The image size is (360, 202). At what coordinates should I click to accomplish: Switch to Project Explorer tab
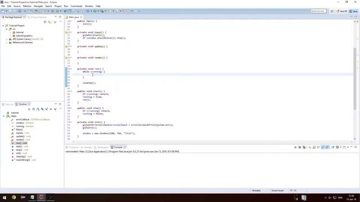pos(38,17)
